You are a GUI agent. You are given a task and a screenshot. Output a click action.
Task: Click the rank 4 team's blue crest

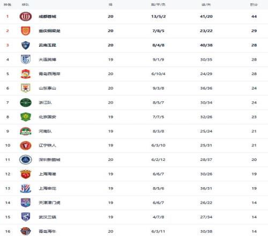[x=26, y=60]
